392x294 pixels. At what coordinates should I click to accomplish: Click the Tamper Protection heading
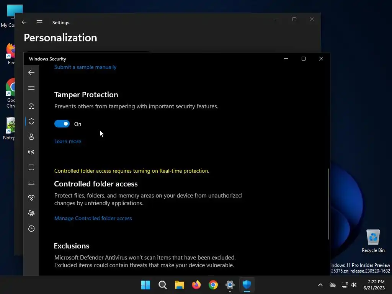[86, 95]
